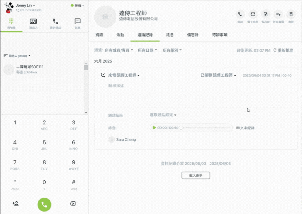Open the 待機 status dropdown
Screen dimensions: 302x214
pyautogui.click(x=78, y=6)
